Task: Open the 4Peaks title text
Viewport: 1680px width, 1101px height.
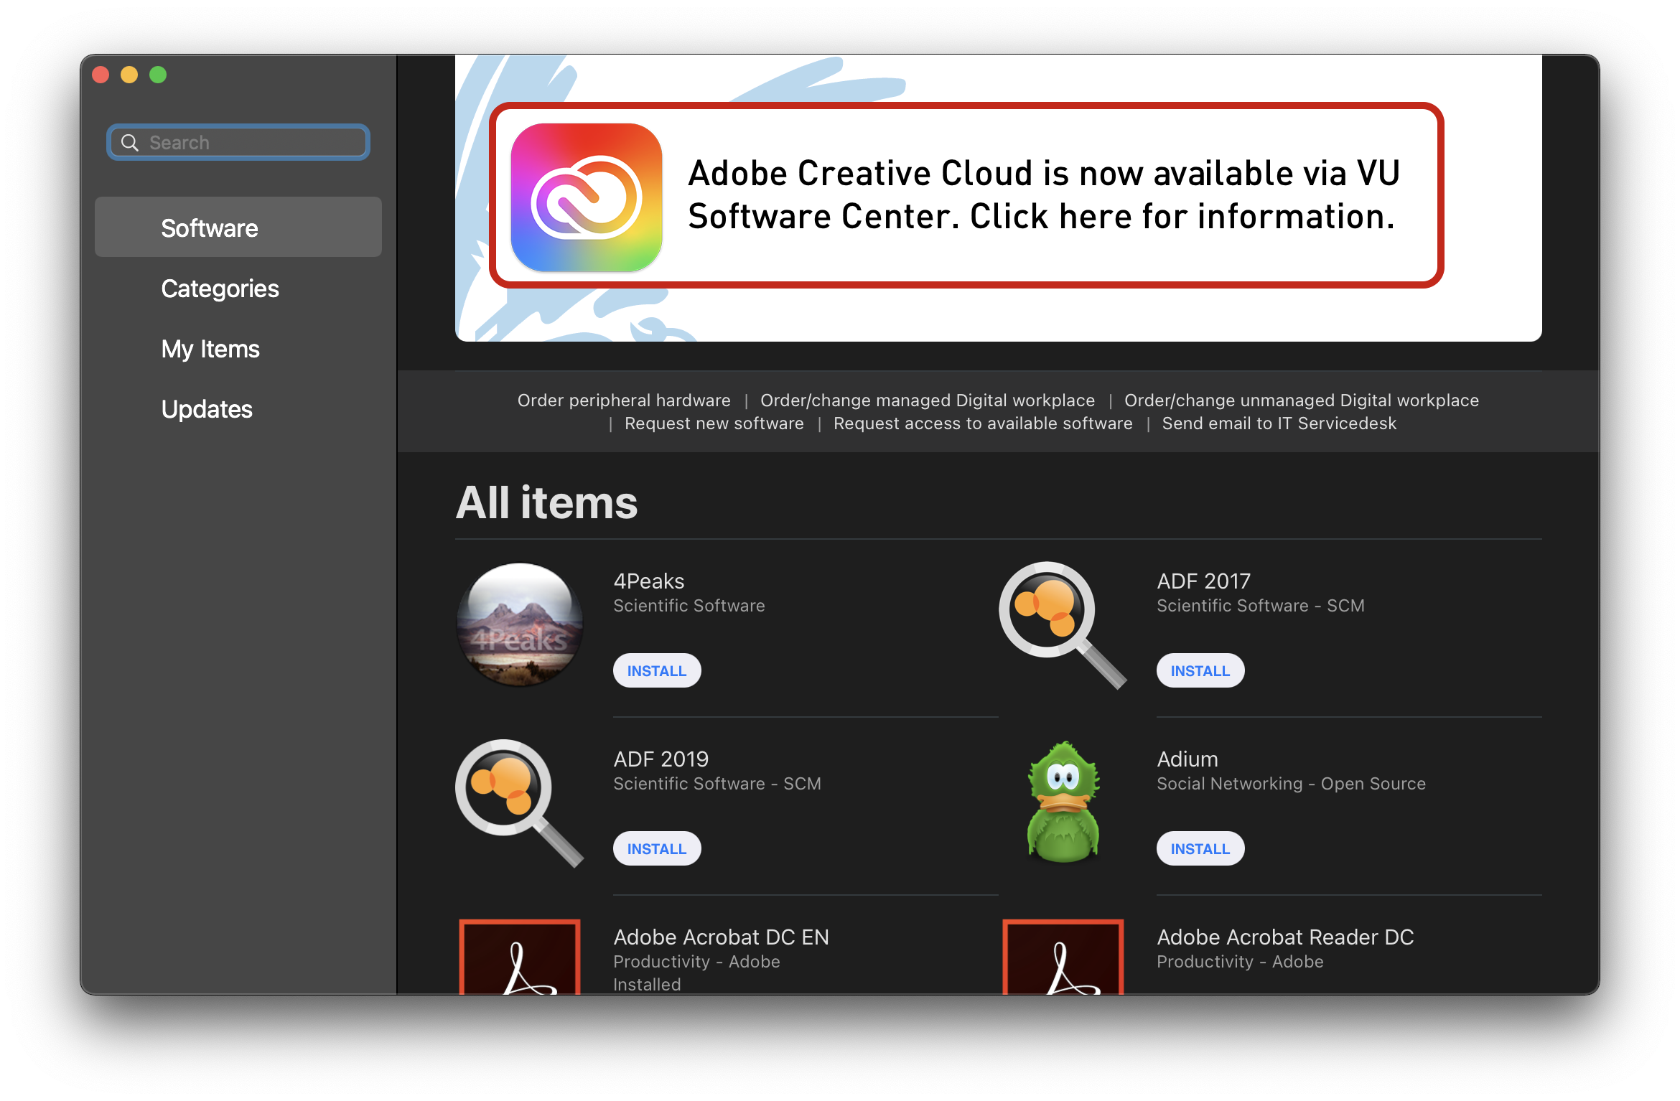Action: [649, 581]
